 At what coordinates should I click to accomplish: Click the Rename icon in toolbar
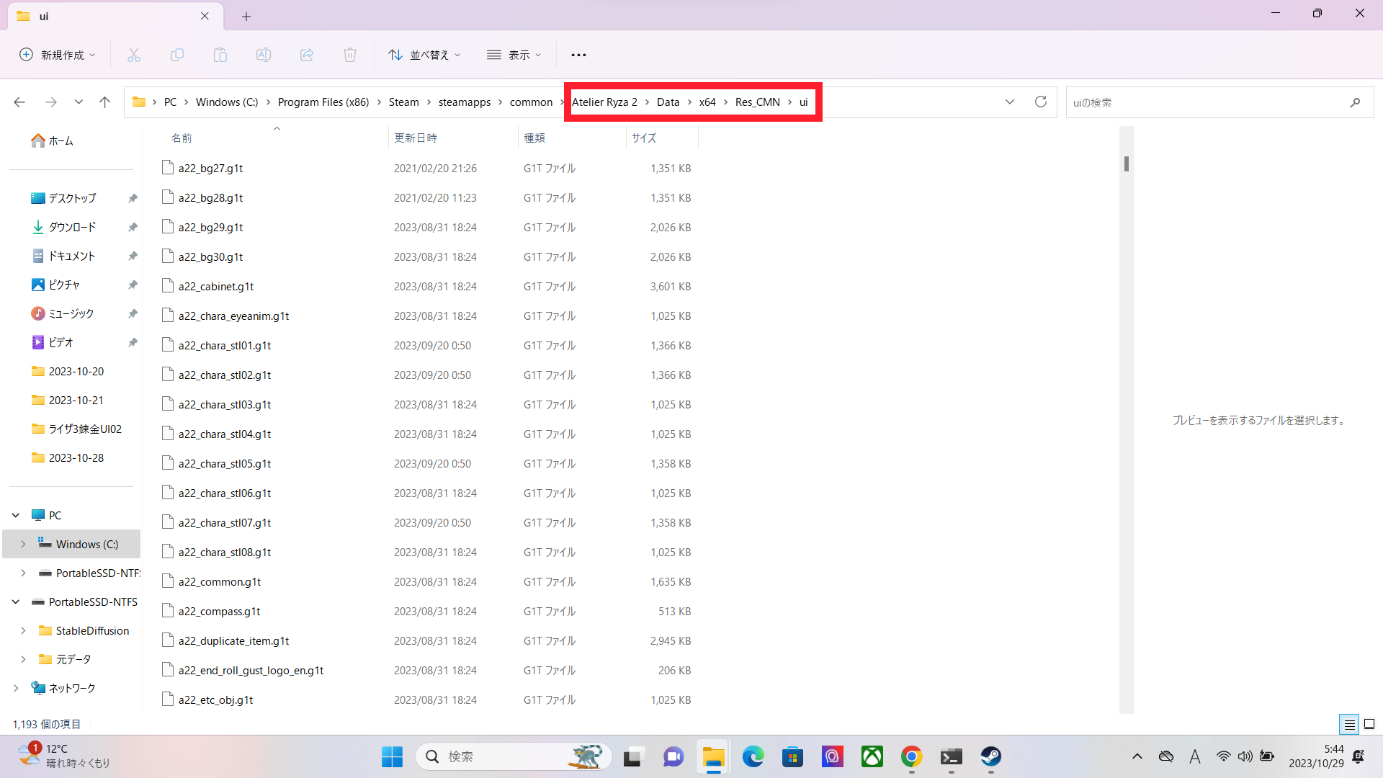click(264, 55)
